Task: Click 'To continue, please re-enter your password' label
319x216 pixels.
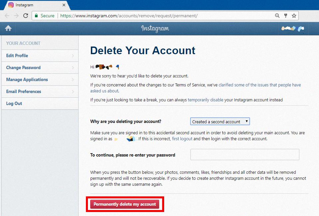Action: 133,155
